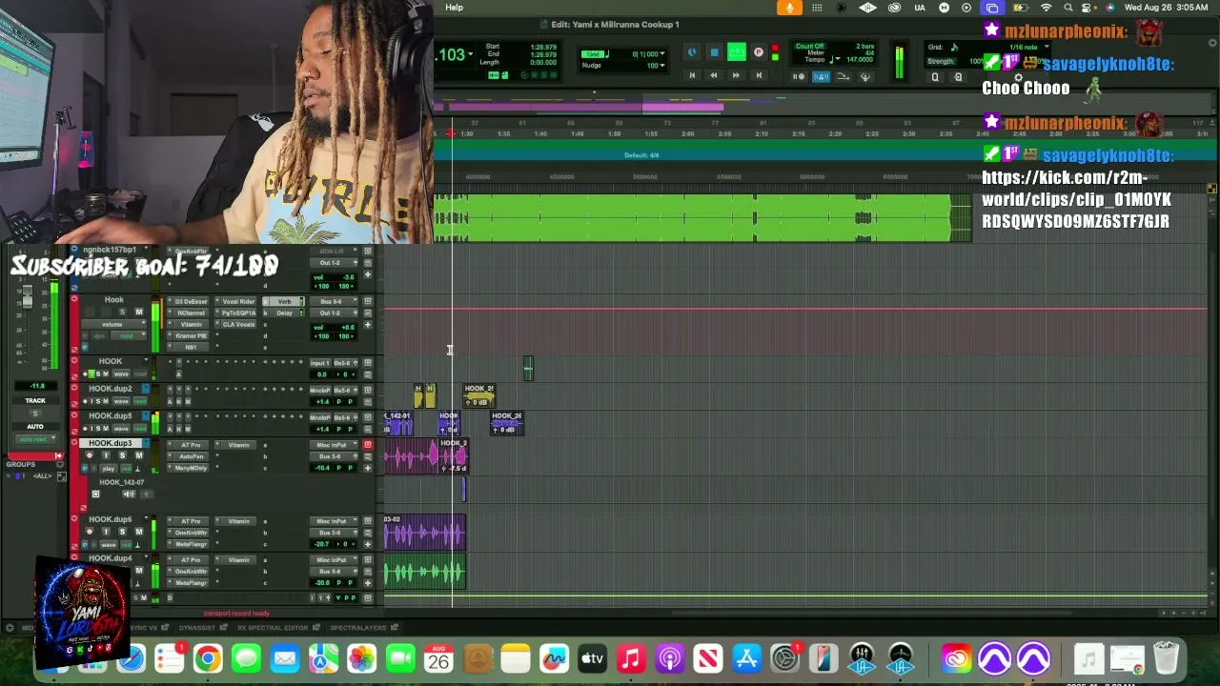Viewport: 1220px width, 686px height.
Task: Mute the Hook aux track
Action: [139, 313]
